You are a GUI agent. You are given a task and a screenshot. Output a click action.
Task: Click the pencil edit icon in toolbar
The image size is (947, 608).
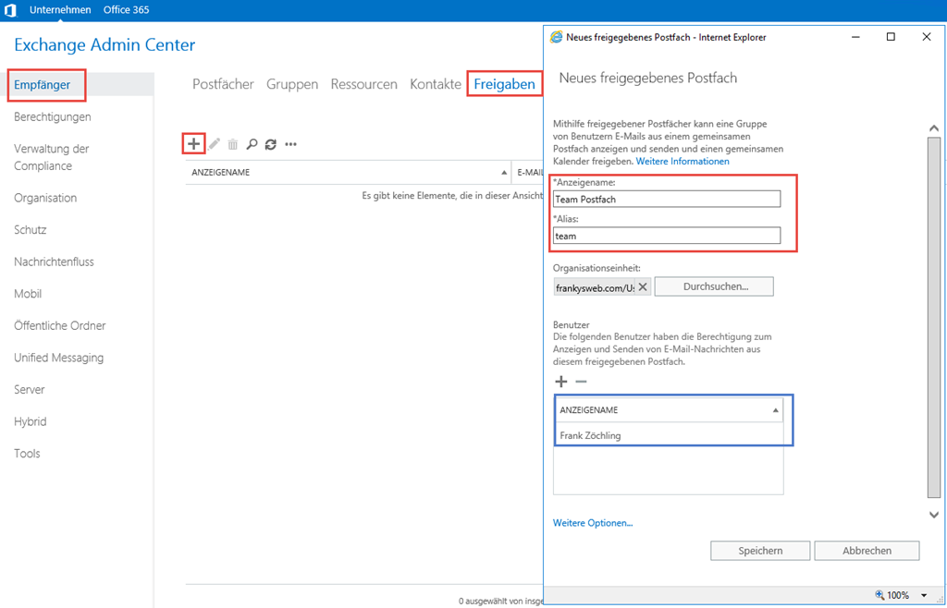(214, 144)
